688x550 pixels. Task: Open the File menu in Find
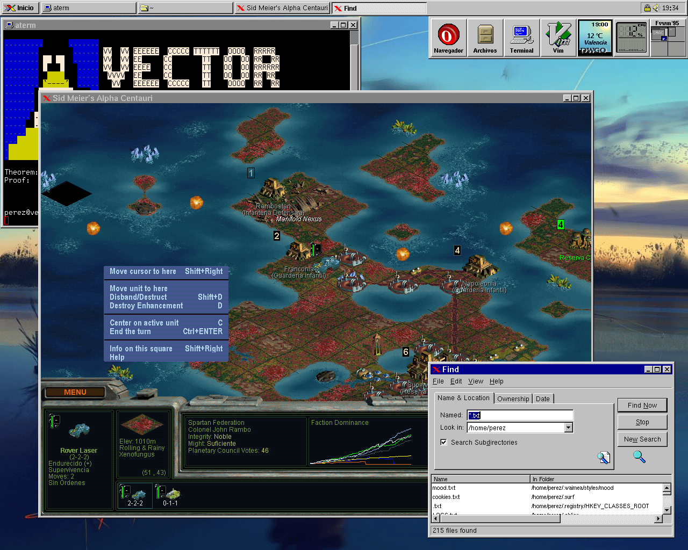coord(438,381)
